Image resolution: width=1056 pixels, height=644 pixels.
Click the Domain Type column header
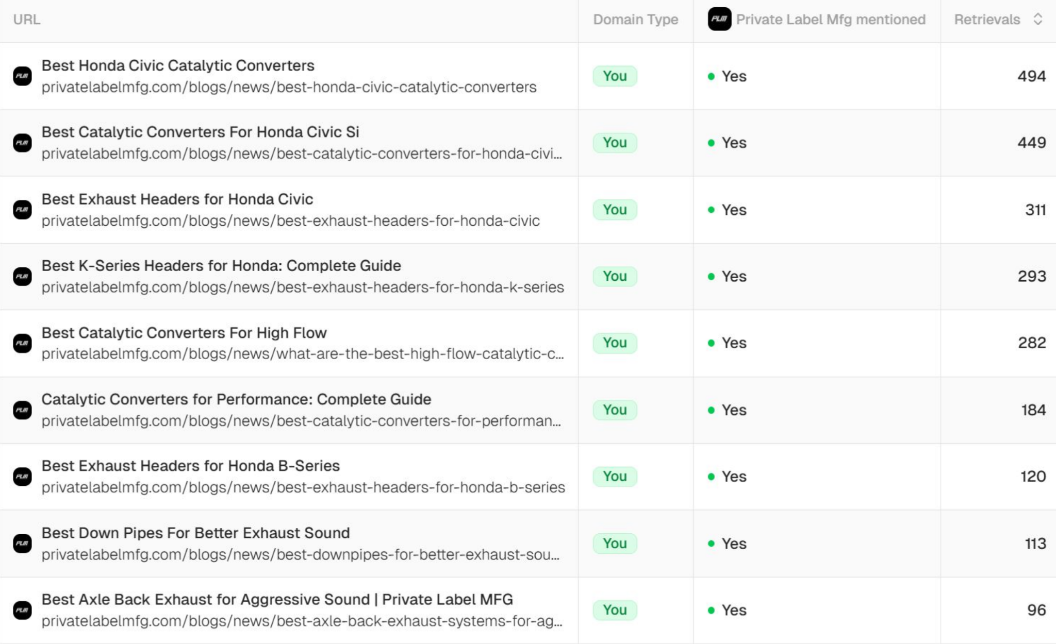[635, 20]
